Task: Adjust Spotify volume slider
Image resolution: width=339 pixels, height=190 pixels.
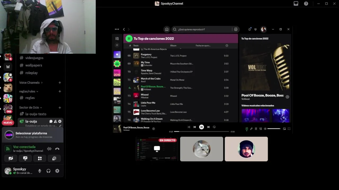Action: coord(274,129)
